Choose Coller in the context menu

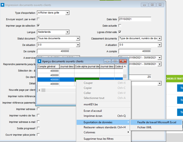(103, 93)
